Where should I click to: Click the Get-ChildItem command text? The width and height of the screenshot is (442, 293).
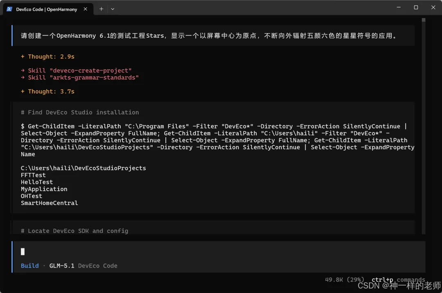pos(218,140)
